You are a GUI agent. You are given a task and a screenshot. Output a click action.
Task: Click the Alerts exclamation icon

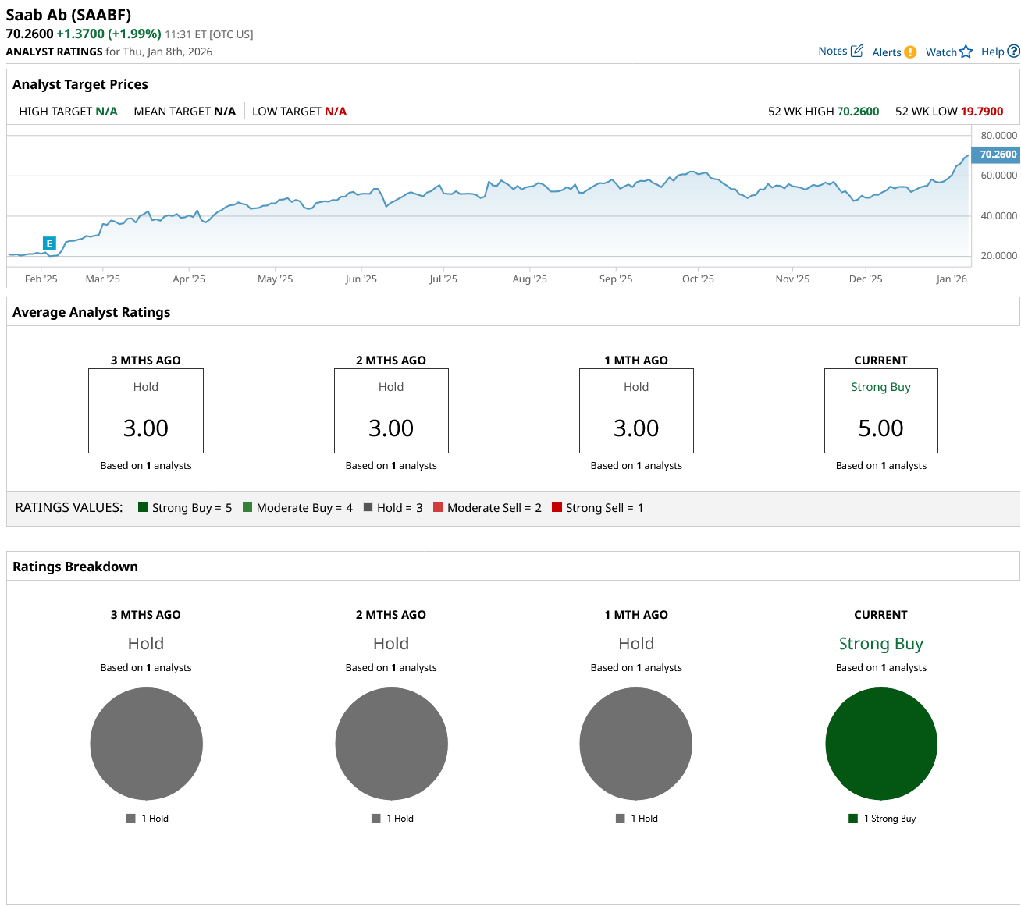click(x=910, y=52)
